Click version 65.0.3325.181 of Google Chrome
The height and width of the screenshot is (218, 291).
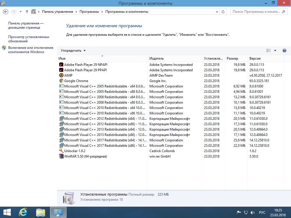[x=259, y=81]
